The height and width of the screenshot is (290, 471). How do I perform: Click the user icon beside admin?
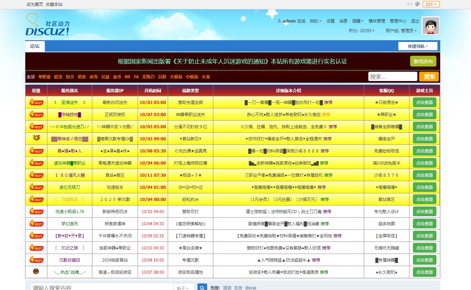(279, 21)
